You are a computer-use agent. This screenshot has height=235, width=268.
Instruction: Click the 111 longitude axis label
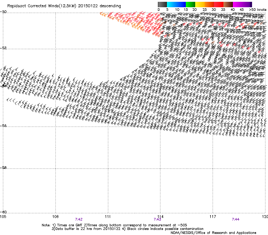tap(108, 217)
